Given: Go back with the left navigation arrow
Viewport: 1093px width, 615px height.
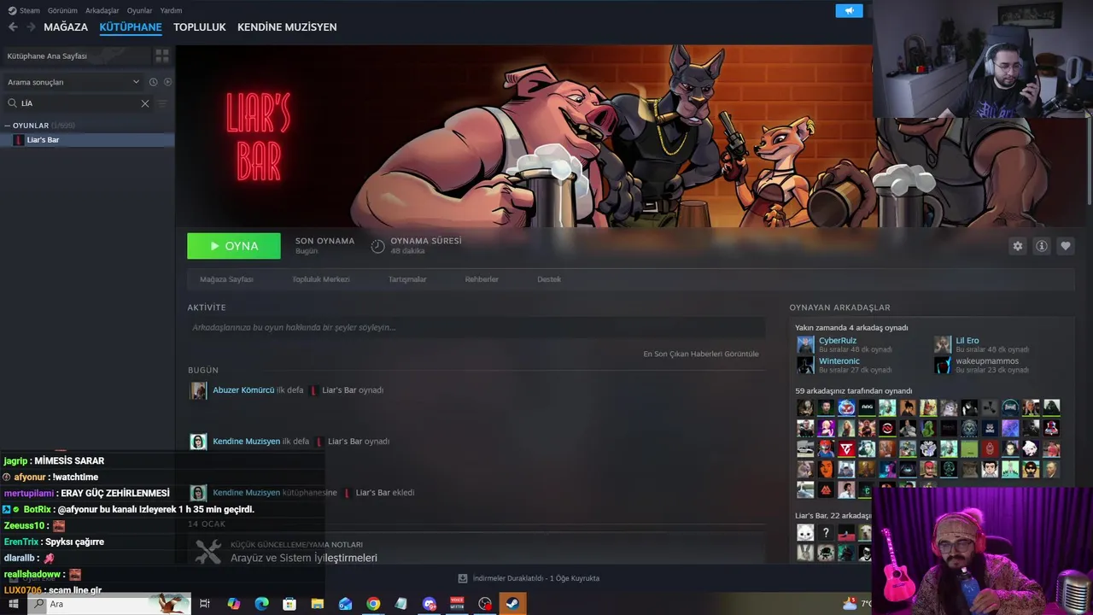Looking at the screenshot, I should coord(13,27).
